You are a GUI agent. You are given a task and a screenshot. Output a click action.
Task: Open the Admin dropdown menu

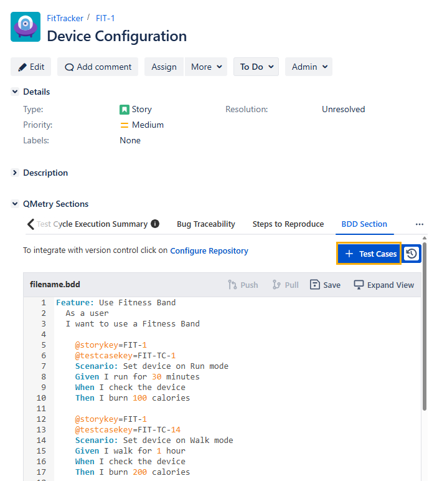[x=309, y=67]
